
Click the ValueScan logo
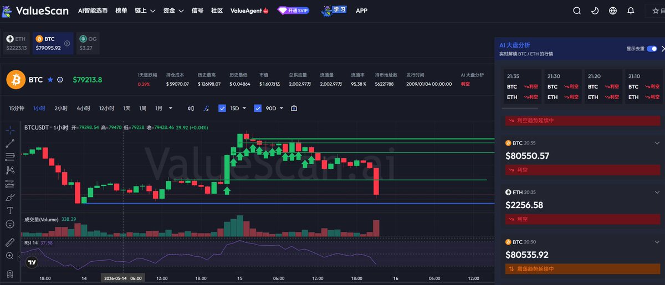[35, 11]
